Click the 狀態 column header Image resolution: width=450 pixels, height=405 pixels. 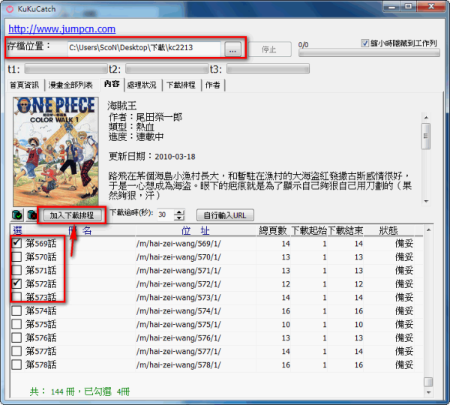[x=388, y=230]
